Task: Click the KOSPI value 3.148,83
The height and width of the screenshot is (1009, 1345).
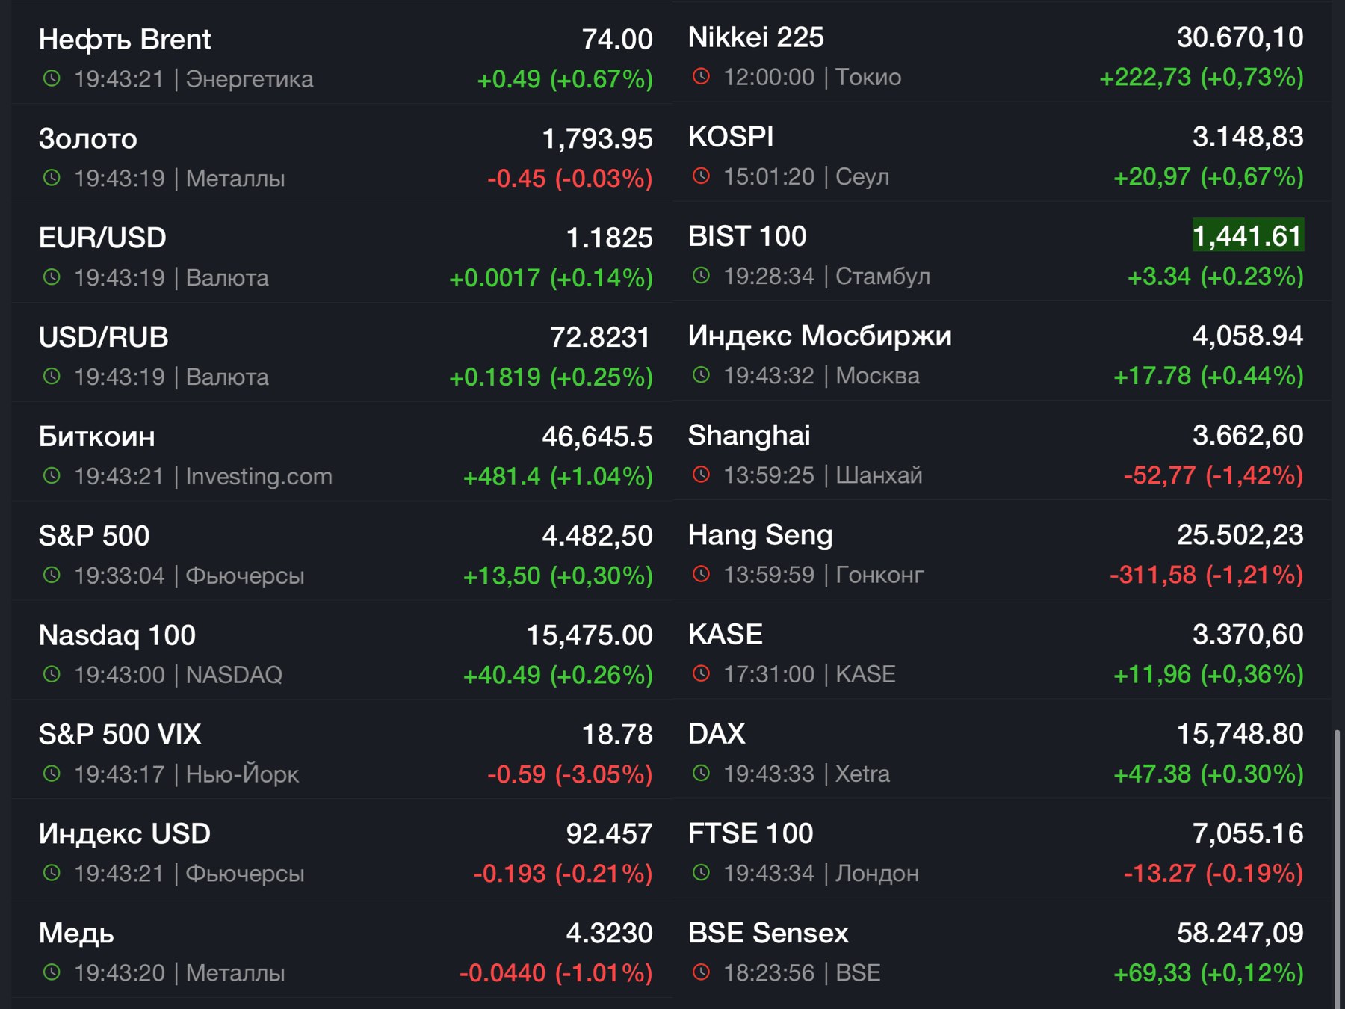Action: pos(1248,137)
